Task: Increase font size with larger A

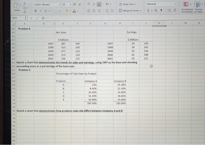Action: [75, 4]
